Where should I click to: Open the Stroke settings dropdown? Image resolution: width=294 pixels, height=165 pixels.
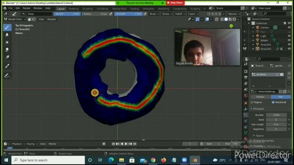tap(167, 14)
